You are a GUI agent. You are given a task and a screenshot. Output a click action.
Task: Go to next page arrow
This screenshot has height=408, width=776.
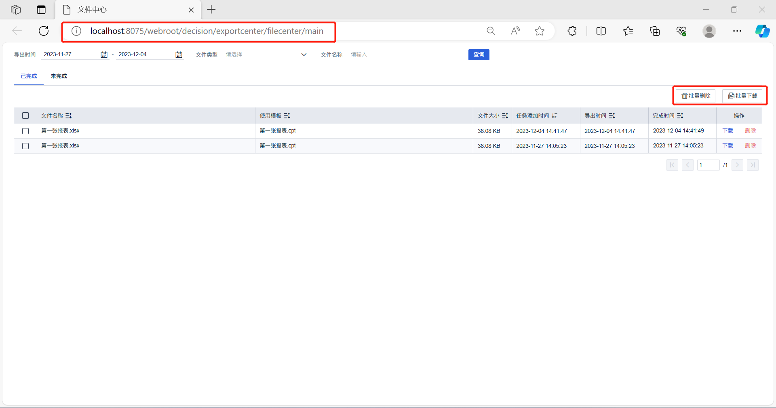click(737, 165)
